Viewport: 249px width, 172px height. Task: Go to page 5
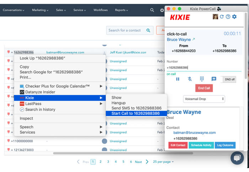point(123,162)
